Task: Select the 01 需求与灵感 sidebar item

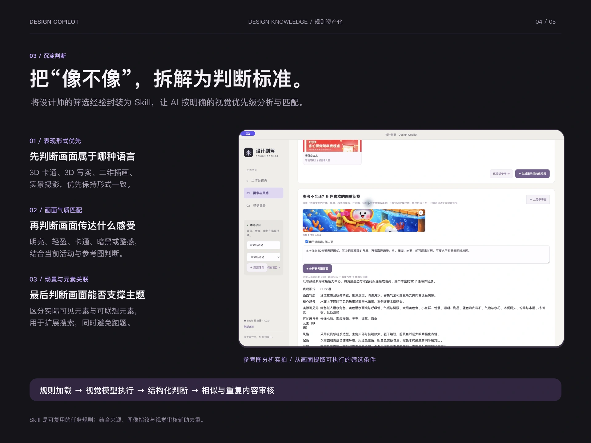Action: (263, 193)
